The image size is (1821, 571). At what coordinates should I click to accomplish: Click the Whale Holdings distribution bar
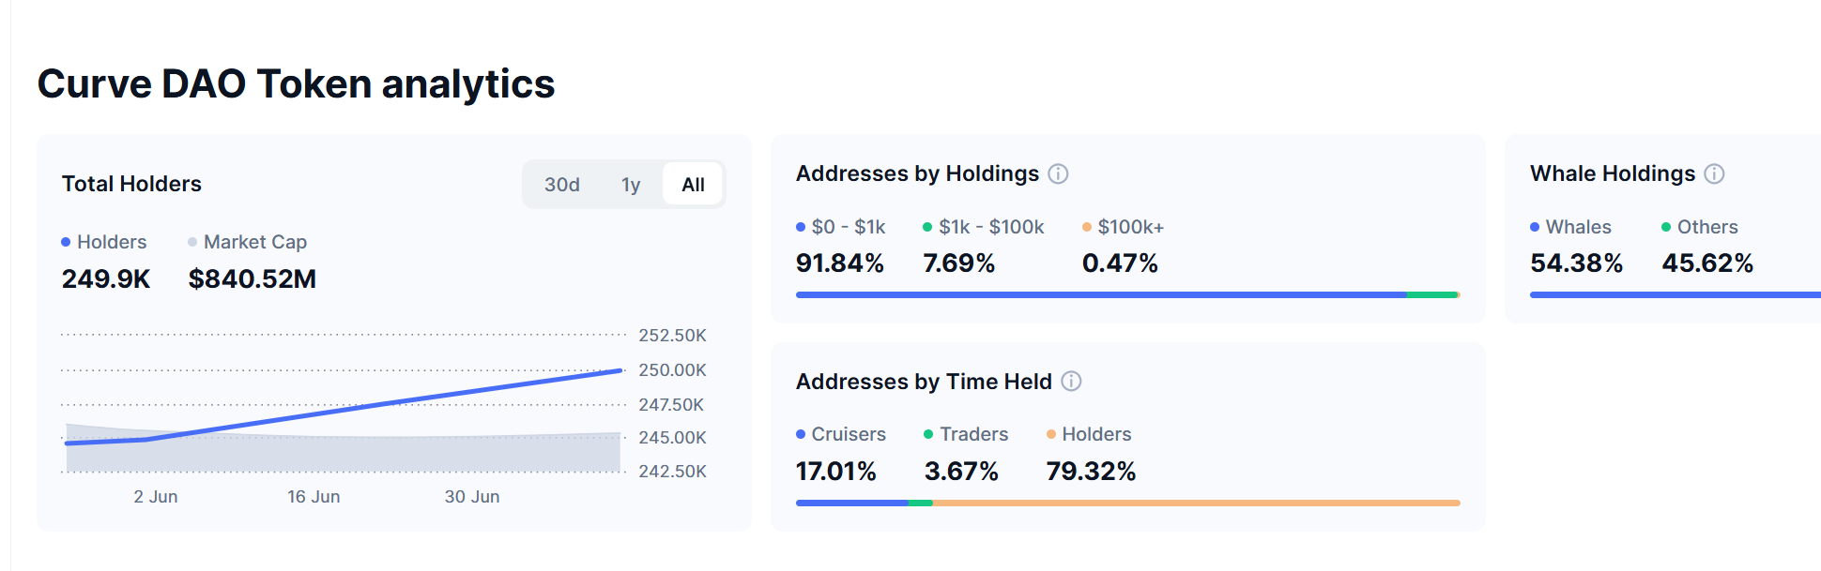[1676, 294]
